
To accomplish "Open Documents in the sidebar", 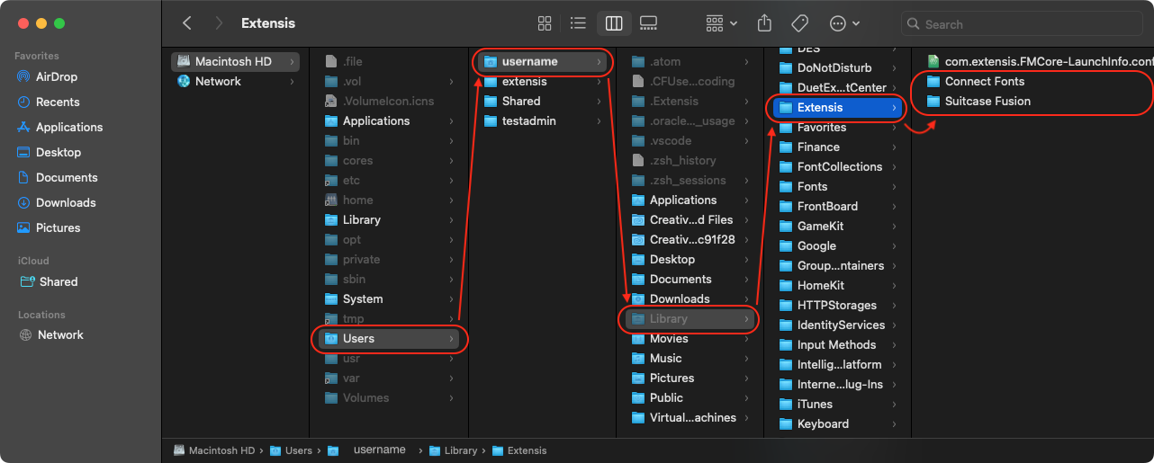I will tap(67, 177).
